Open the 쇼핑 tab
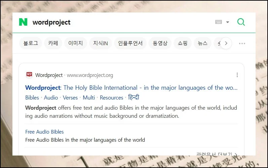The width and height of the screenshot is (268, 168). click(183, 43)
